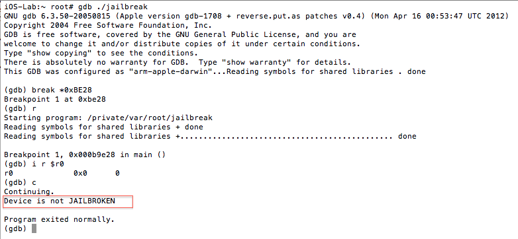Click the 'show warranty' quoted text
518x239 pixels.
point(254,62)
